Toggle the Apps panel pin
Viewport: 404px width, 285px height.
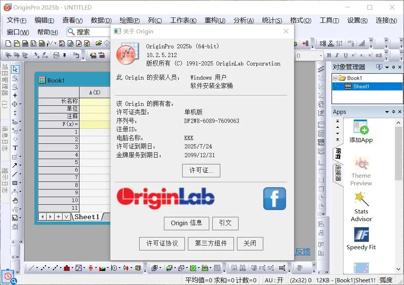coord(393,112)
